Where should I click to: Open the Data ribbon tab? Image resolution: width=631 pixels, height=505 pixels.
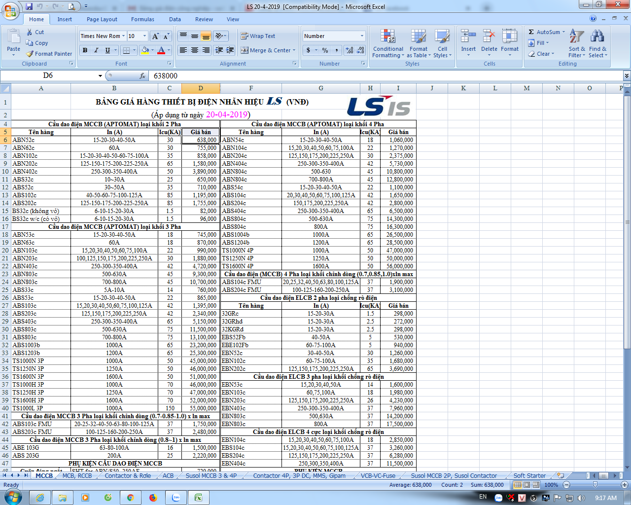point(175,19)
